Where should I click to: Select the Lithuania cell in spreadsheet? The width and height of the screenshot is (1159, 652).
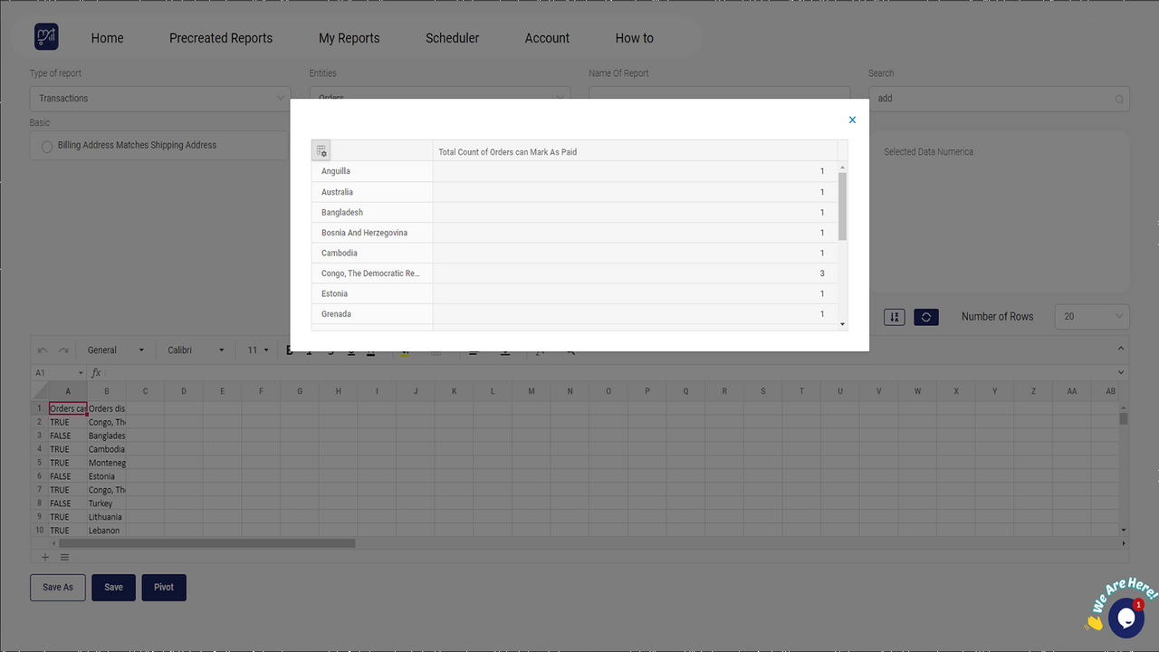point(107,517)
